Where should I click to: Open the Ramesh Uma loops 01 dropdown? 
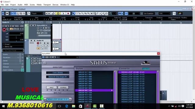(x=58, y=77)
